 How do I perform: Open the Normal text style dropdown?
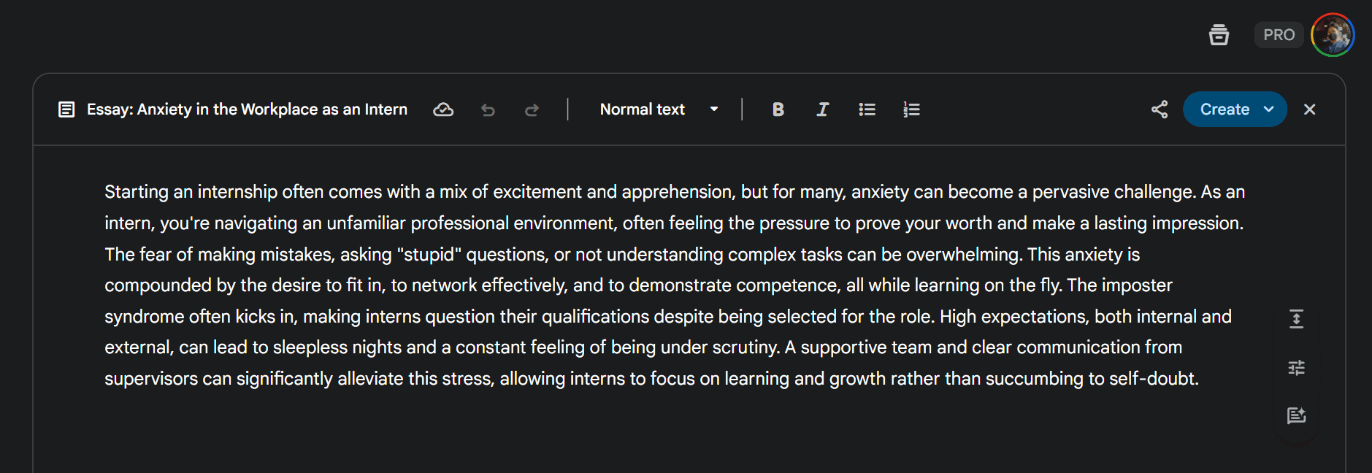click(659, 109)
